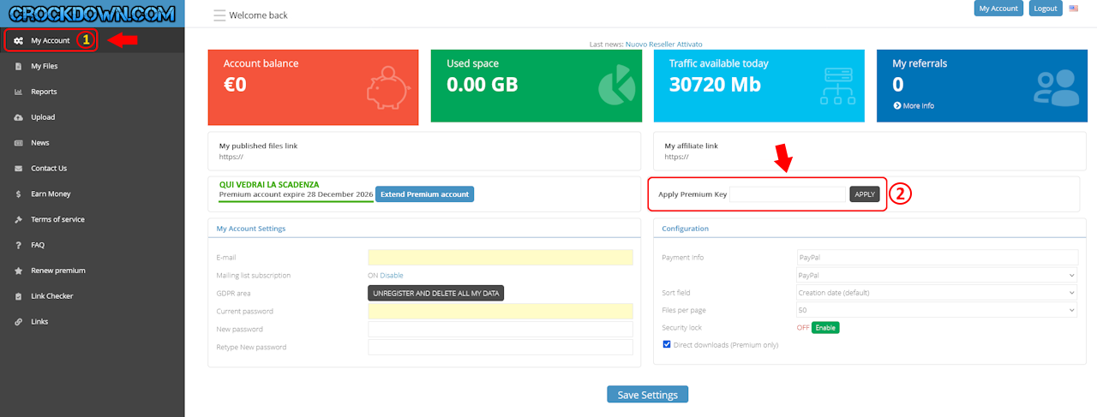Click the question mark icon for FAQ
Screen dimensions: 1097x417
(x=18, y=245)
